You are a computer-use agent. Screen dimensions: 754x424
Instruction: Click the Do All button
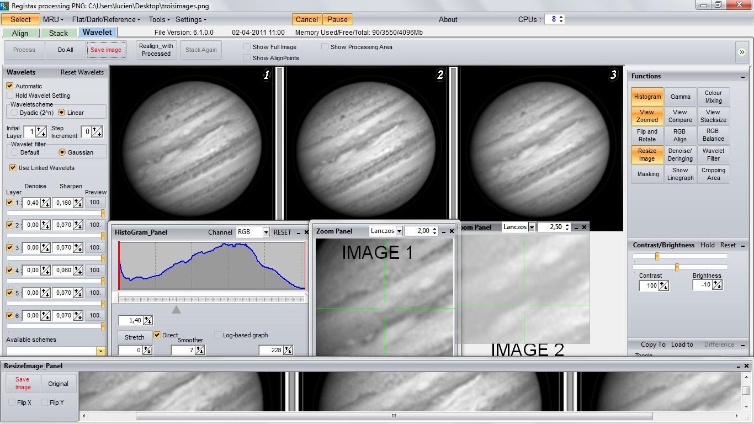(x=65, y=50)
